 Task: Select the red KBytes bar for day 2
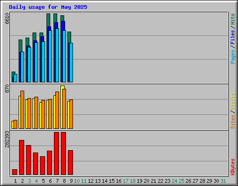(21, 158)
